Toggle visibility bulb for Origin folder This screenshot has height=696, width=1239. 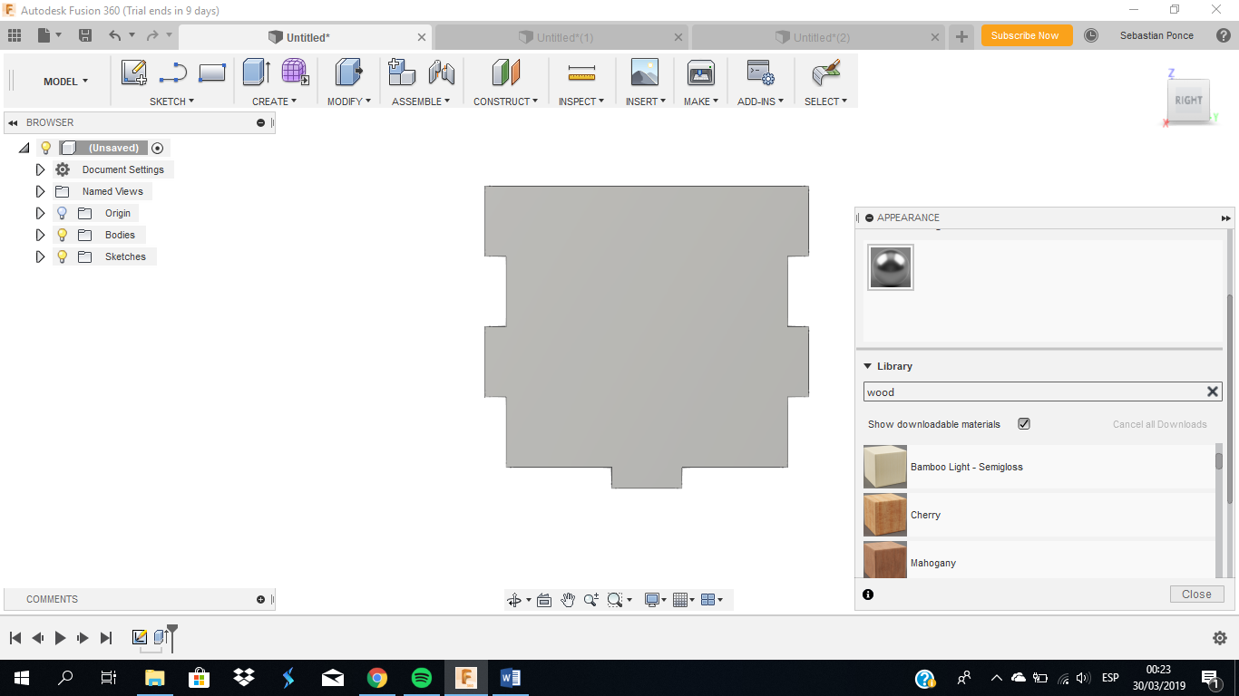62,213
